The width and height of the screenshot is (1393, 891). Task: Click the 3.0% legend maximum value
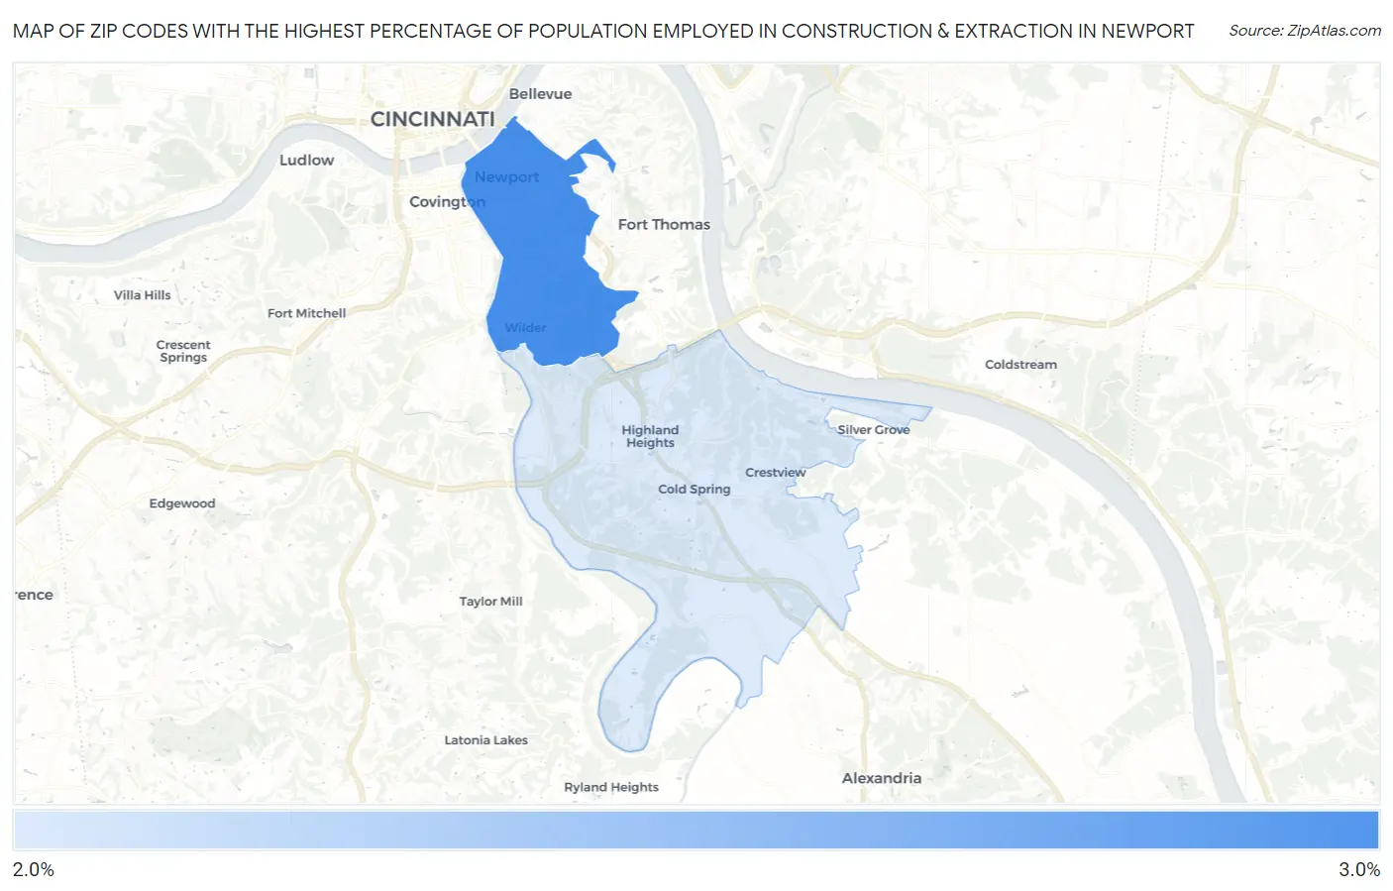(1359, 869)
